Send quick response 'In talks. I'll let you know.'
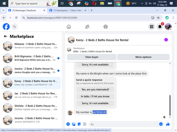 (95, 96)
